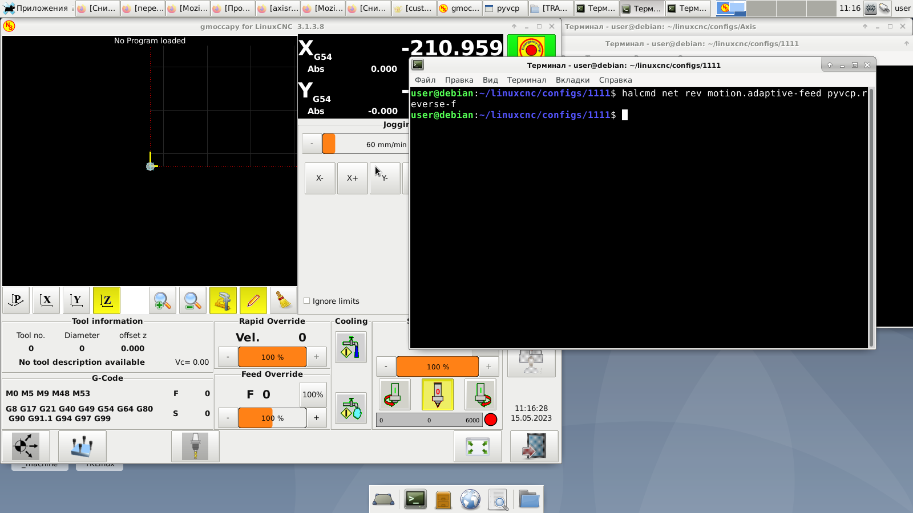
Task: Open the Терминал menu
Action: 527,80
